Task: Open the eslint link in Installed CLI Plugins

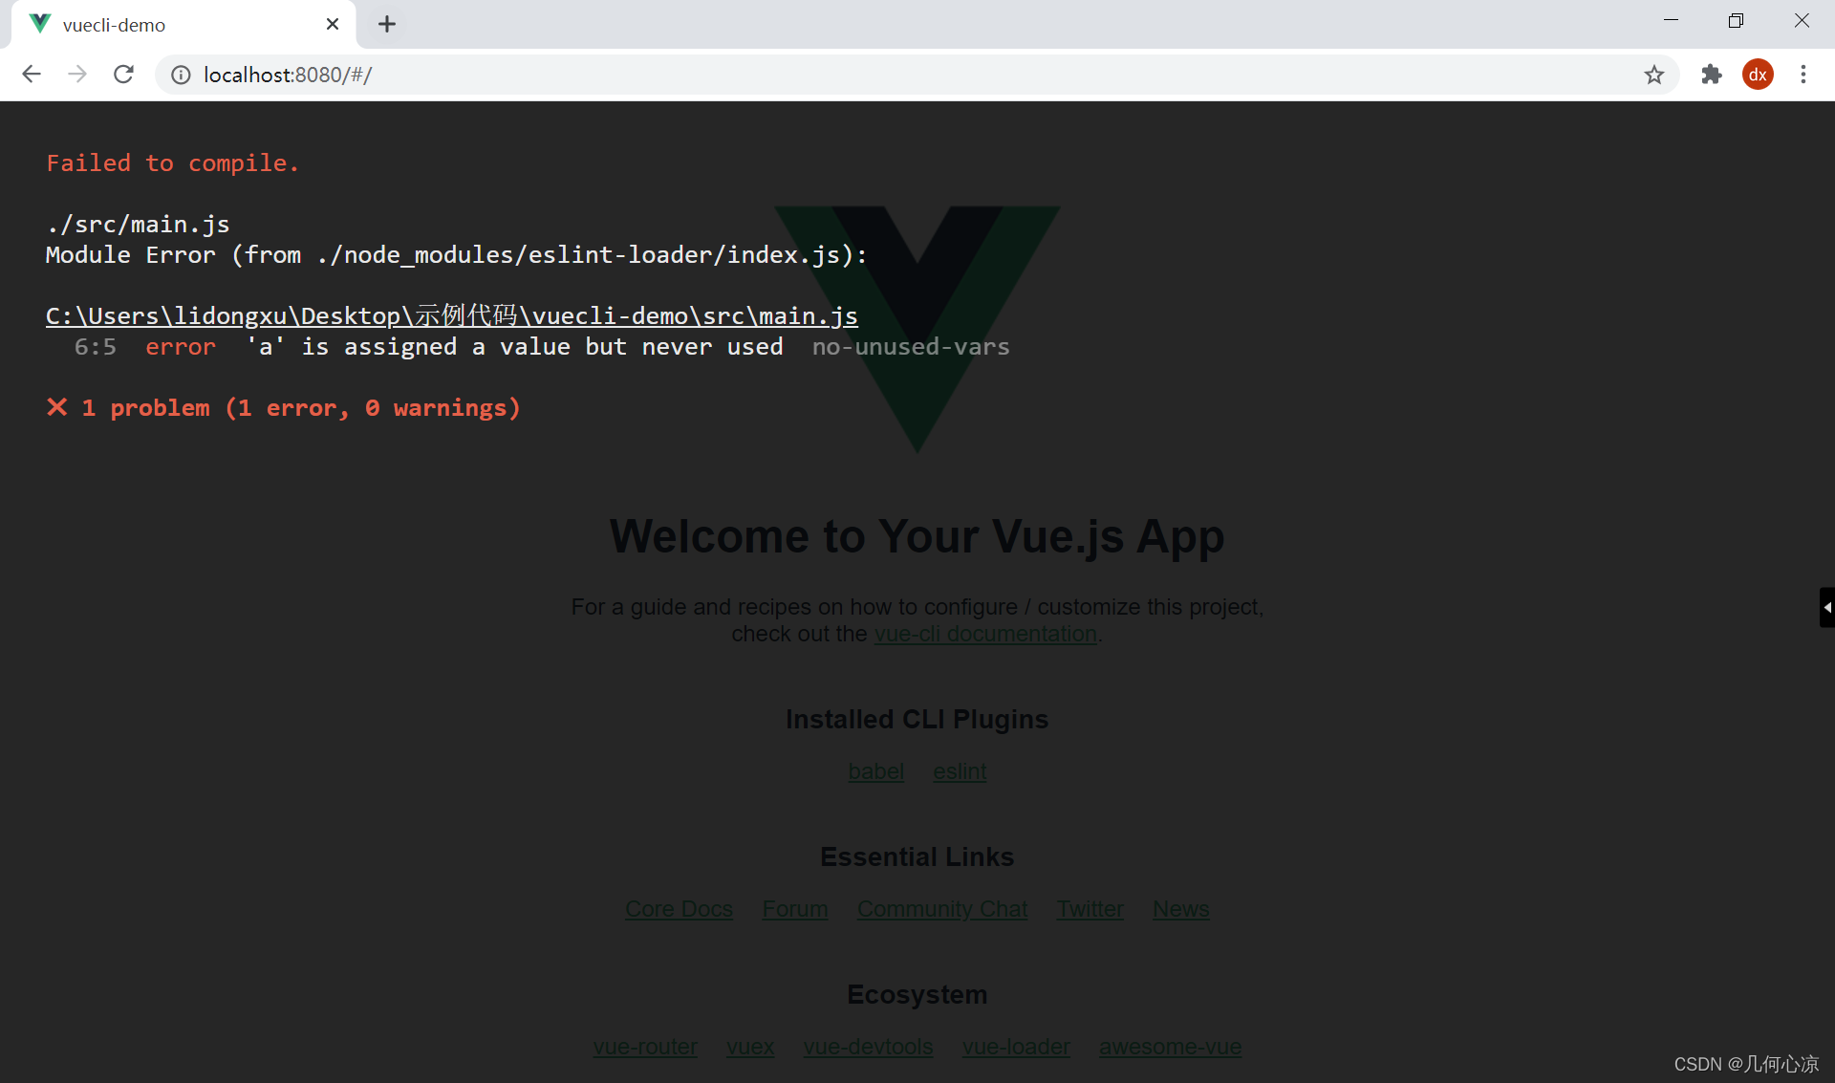Action: click(958, 769)
